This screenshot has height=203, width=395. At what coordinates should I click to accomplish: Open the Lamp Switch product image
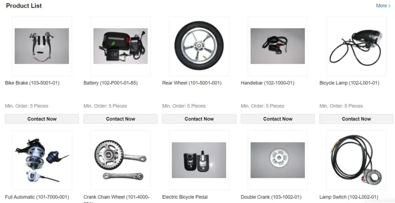click(356, 160)
